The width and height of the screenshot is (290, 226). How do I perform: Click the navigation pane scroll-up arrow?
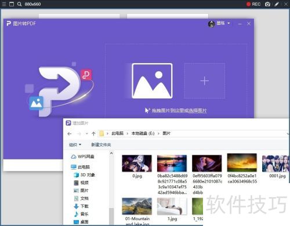(111, 154)
